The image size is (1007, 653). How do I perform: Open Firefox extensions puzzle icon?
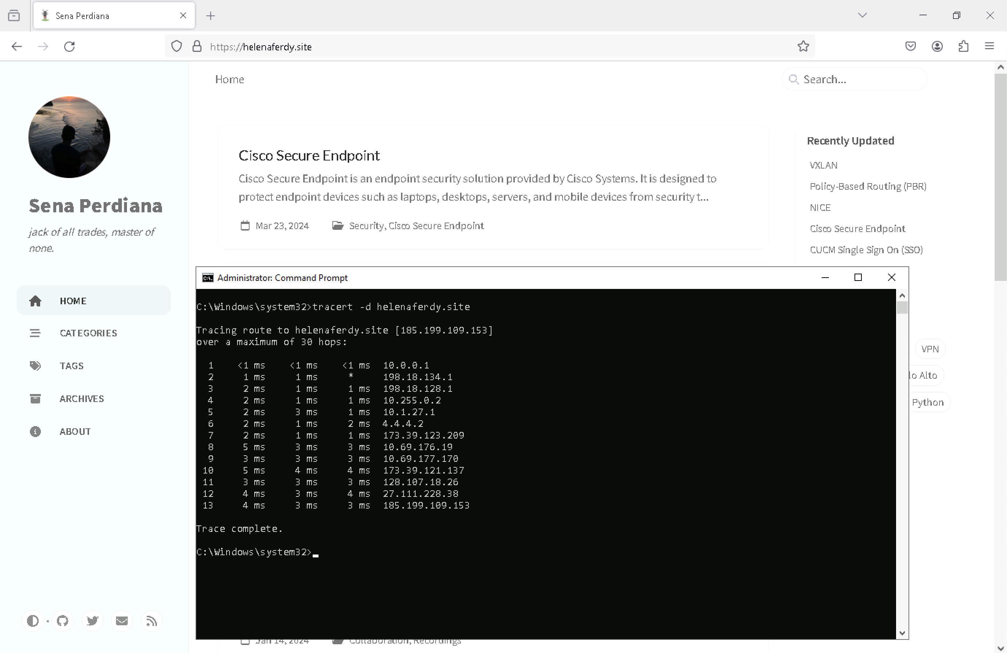964,47
